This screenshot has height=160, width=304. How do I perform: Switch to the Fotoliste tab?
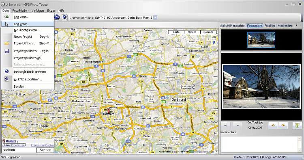(x=270, y=26)
